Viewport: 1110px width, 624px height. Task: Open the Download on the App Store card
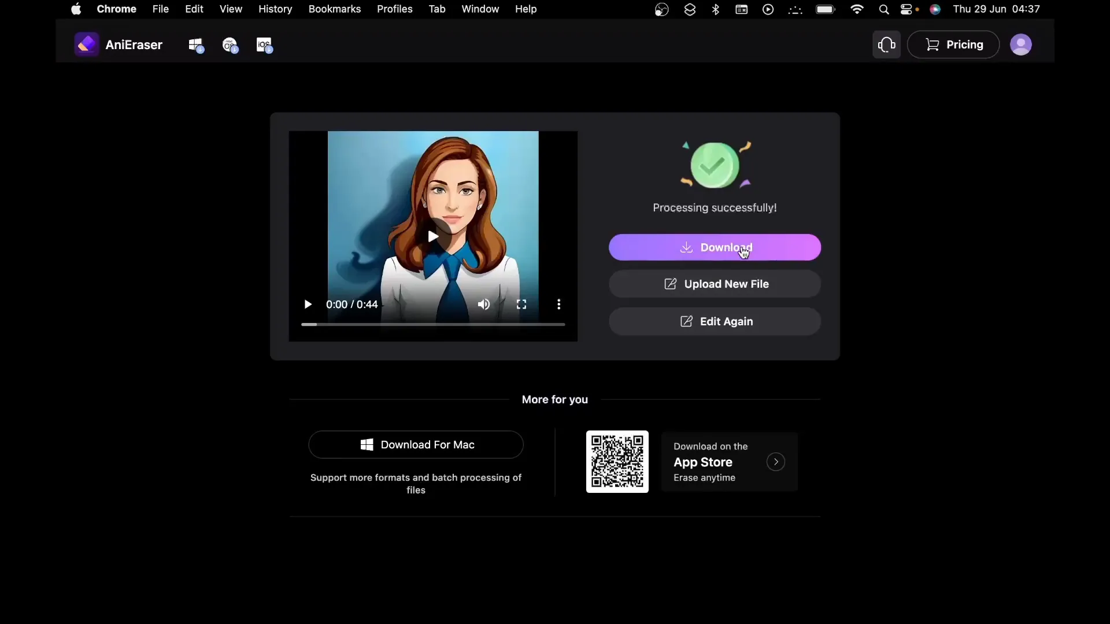point(729,462)
